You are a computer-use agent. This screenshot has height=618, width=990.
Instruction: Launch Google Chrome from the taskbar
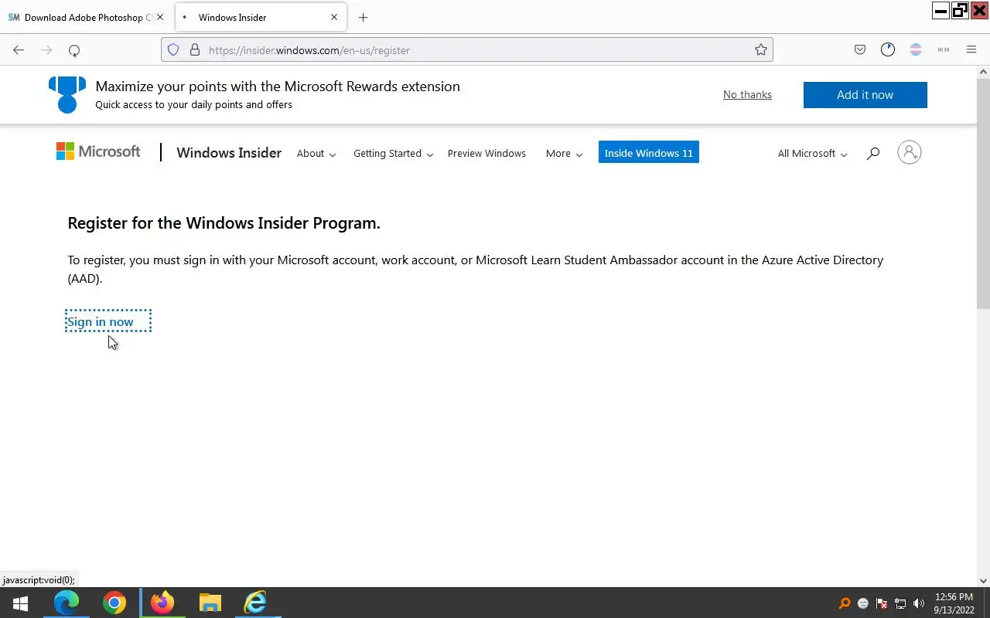tap(114, 603)
